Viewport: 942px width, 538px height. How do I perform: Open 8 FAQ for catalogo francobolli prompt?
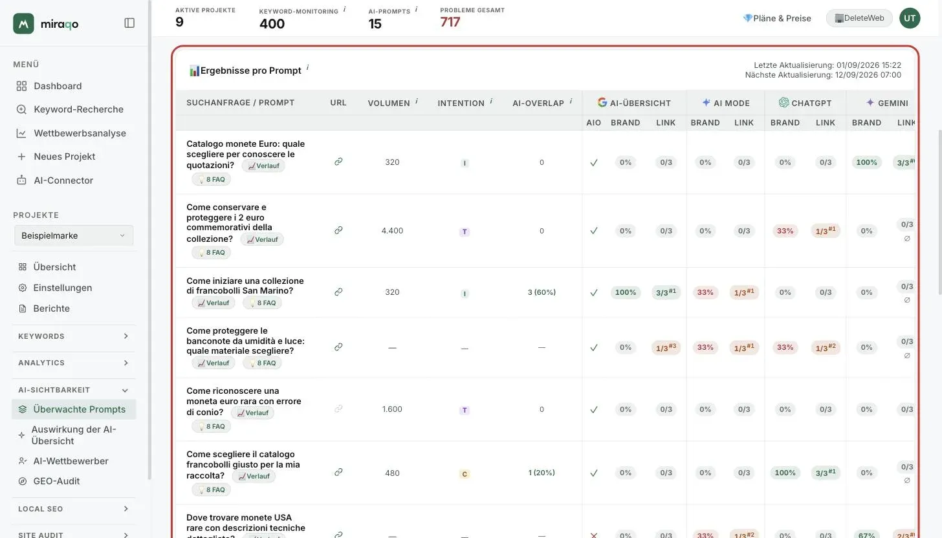tap(211, 490)
